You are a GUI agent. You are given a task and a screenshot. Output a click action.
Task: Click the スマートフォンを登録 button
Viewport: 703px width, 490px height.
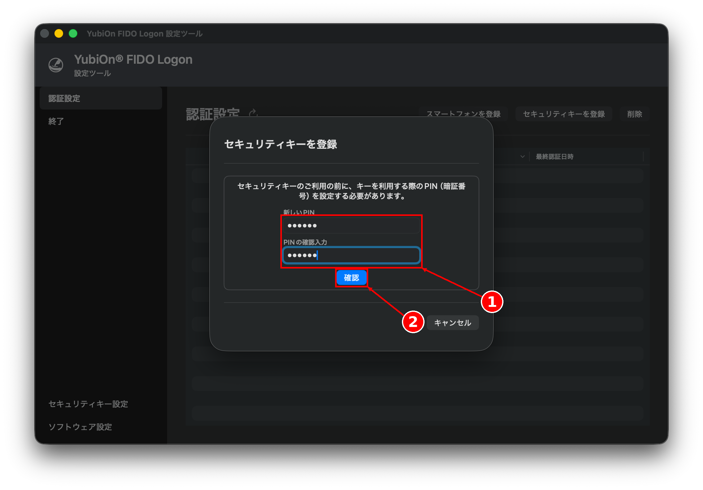[464, 114]
